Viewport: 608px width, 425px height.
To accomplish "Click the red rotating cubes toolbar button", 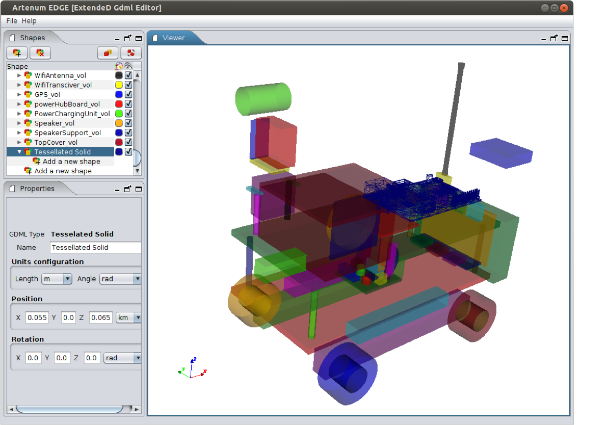I will (x=131, y=52).
